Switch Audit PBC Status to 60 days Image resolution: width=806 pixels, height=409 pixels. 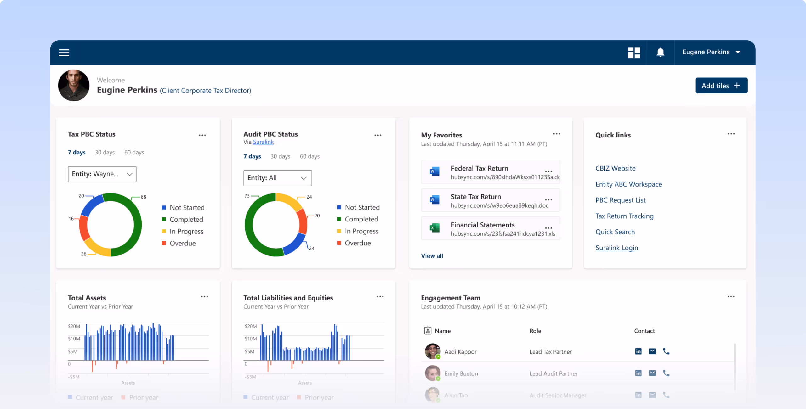(309, 156)
